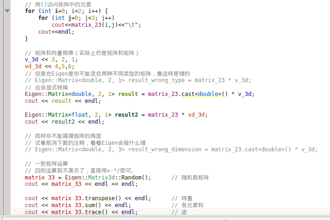Click the 'result2' variable declaration
Image resolution: width=330 pixels, height=220 pixels.
tap(126, 115)
